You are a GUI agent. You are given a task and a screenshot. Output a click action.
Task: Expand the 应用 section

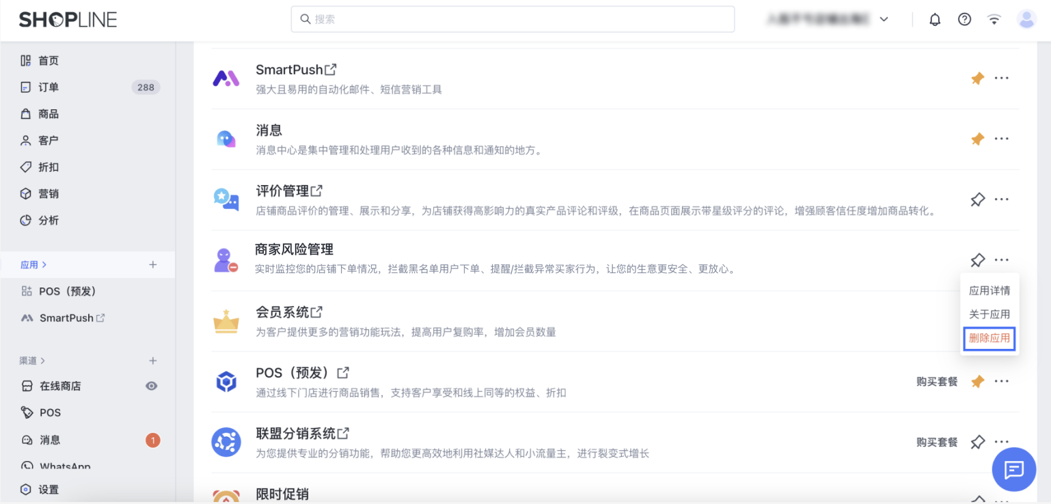tap(33, 265)
